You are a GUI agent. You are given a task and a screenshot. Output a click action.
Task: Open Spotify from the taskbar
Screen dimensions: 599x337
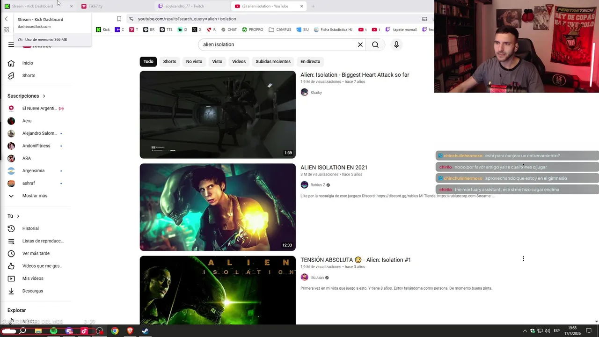pyautogui.click(x=53, y=331)
